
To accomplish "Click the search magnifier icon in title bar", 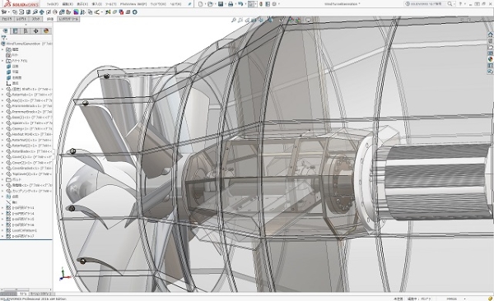I will [450, 4].
